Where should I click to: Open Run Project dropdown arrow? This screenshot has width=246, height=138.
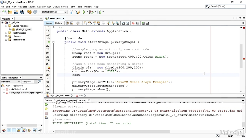click(x=87, y=12)
